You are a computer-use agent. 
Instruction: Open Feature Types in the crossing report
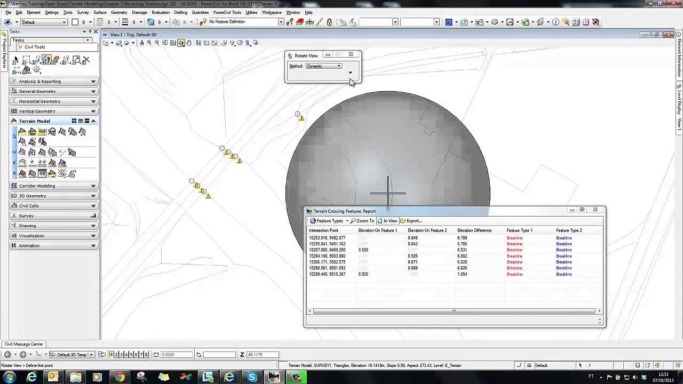[x=329, y=221]
